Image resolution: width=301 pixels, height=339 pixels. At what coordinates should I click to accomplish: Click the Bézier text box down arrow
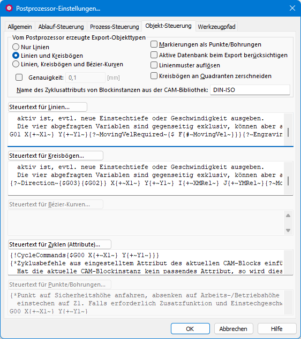click(x=288, y=230)
